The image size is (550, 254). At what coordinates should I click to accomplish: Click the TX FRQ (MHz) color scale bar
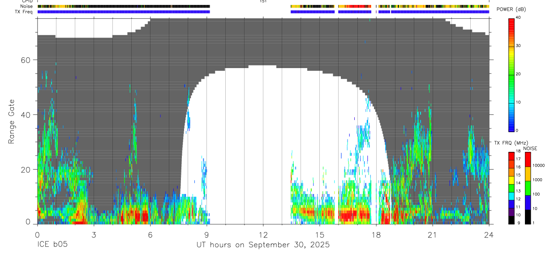pos(511,188)
